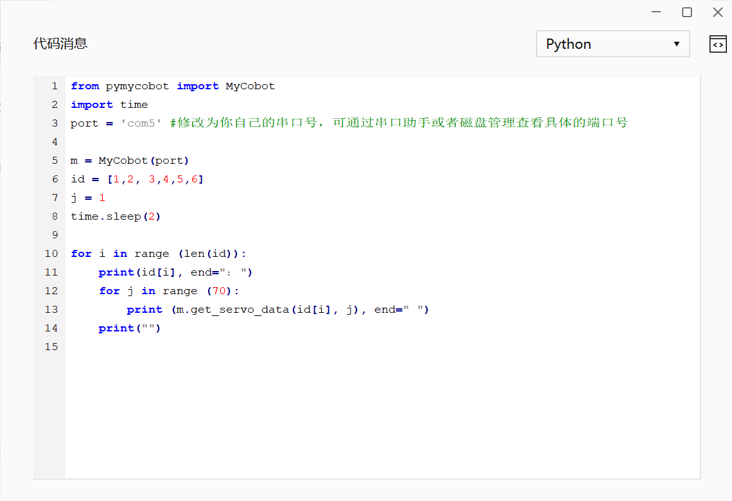Viewport: 732px width, 501px height.
Task: Open the Python language dropdown
Action: point(613,44)
